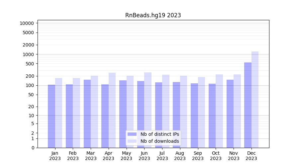
Task: Click the Aug 2023 x-axis label
Action: (x=180, y=156)
